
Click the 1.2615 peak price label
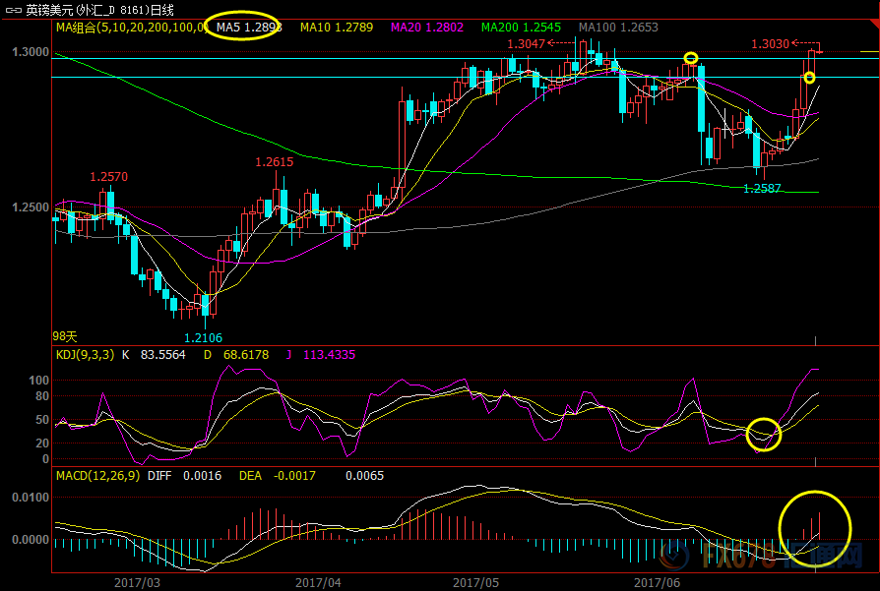pos(274,162)
